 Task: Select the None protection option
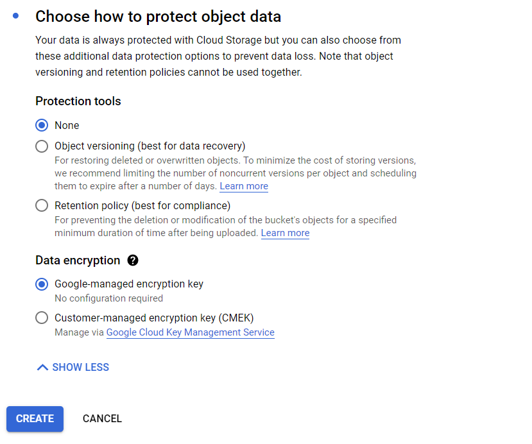[x=42, y=125]
